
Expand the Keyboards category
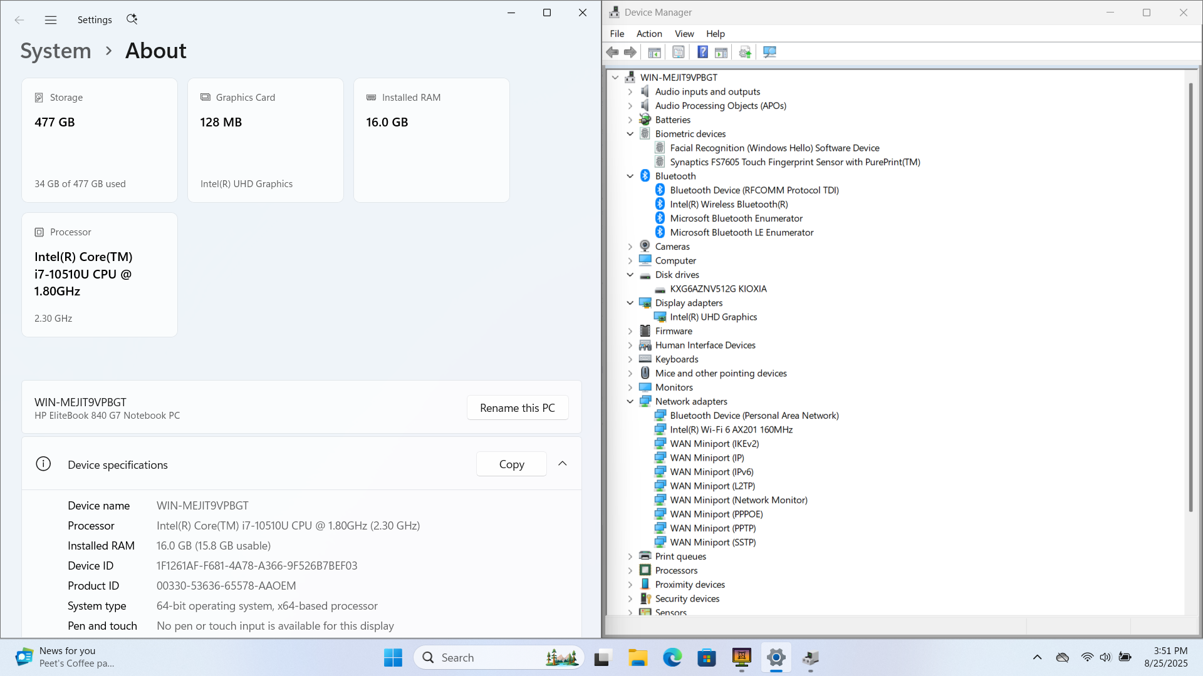pyautogui.click(x=630, y=359)
